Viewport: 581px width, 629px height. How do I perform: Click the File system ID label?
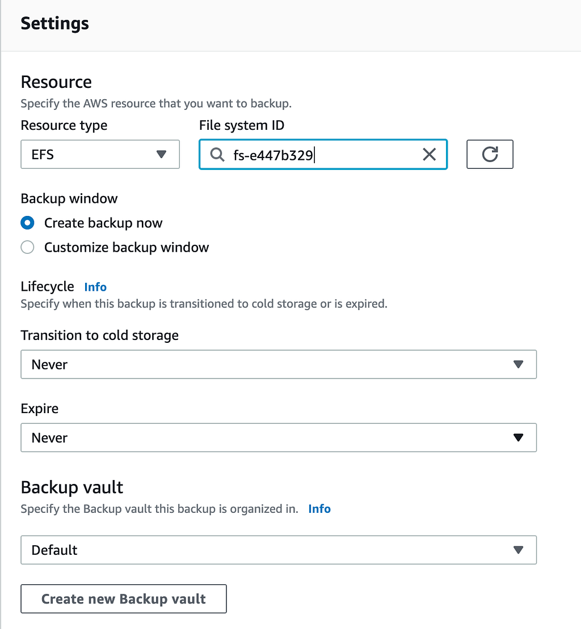(x=242, y=125)
